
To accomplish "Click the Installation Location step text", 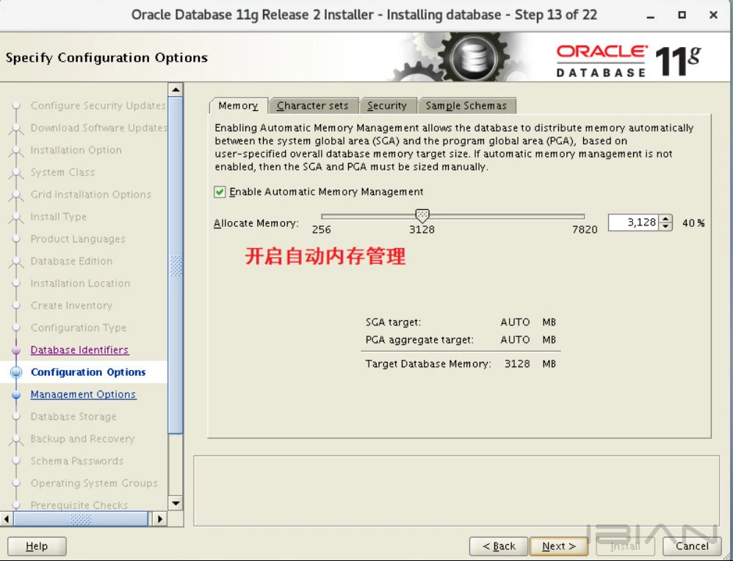I will (x=80, y=283).
